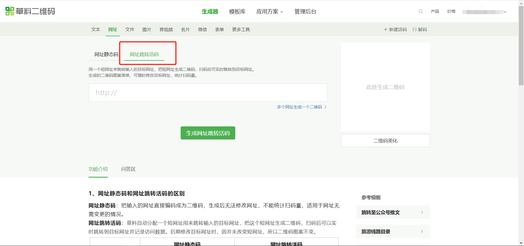The image size is (524, 246).
Task: Open 多个网址生成一个二维码 link
Action: (302, 107)
